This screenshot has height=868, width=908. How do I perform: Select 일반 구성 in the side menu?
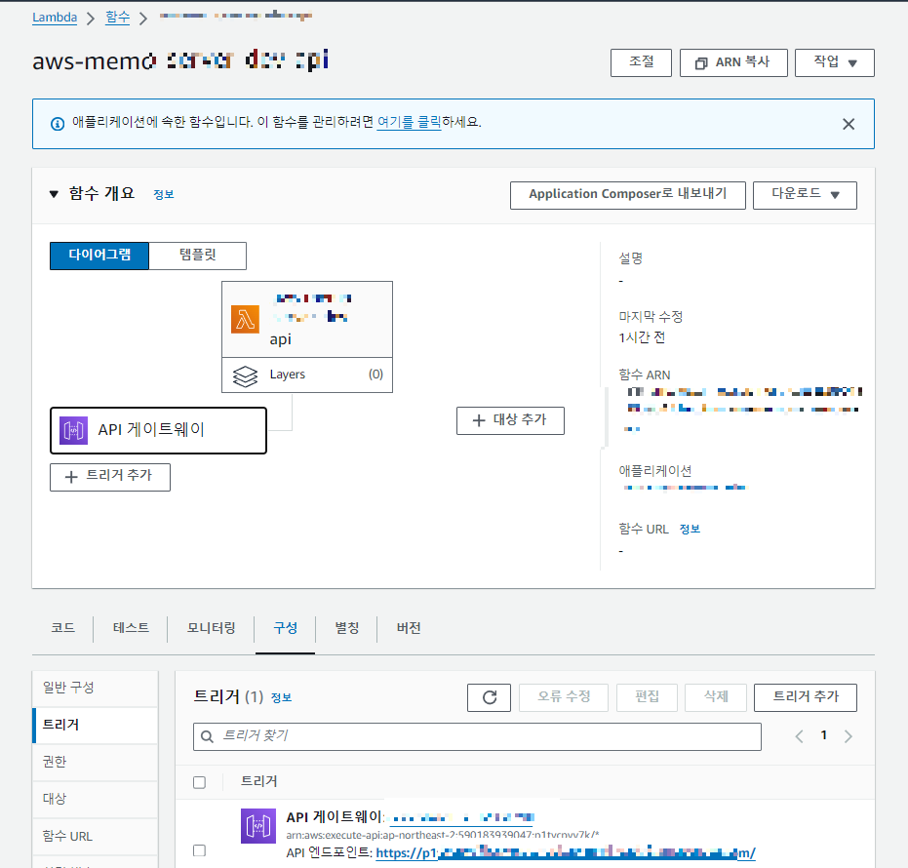pyautogui.click(x=96, y=688)
